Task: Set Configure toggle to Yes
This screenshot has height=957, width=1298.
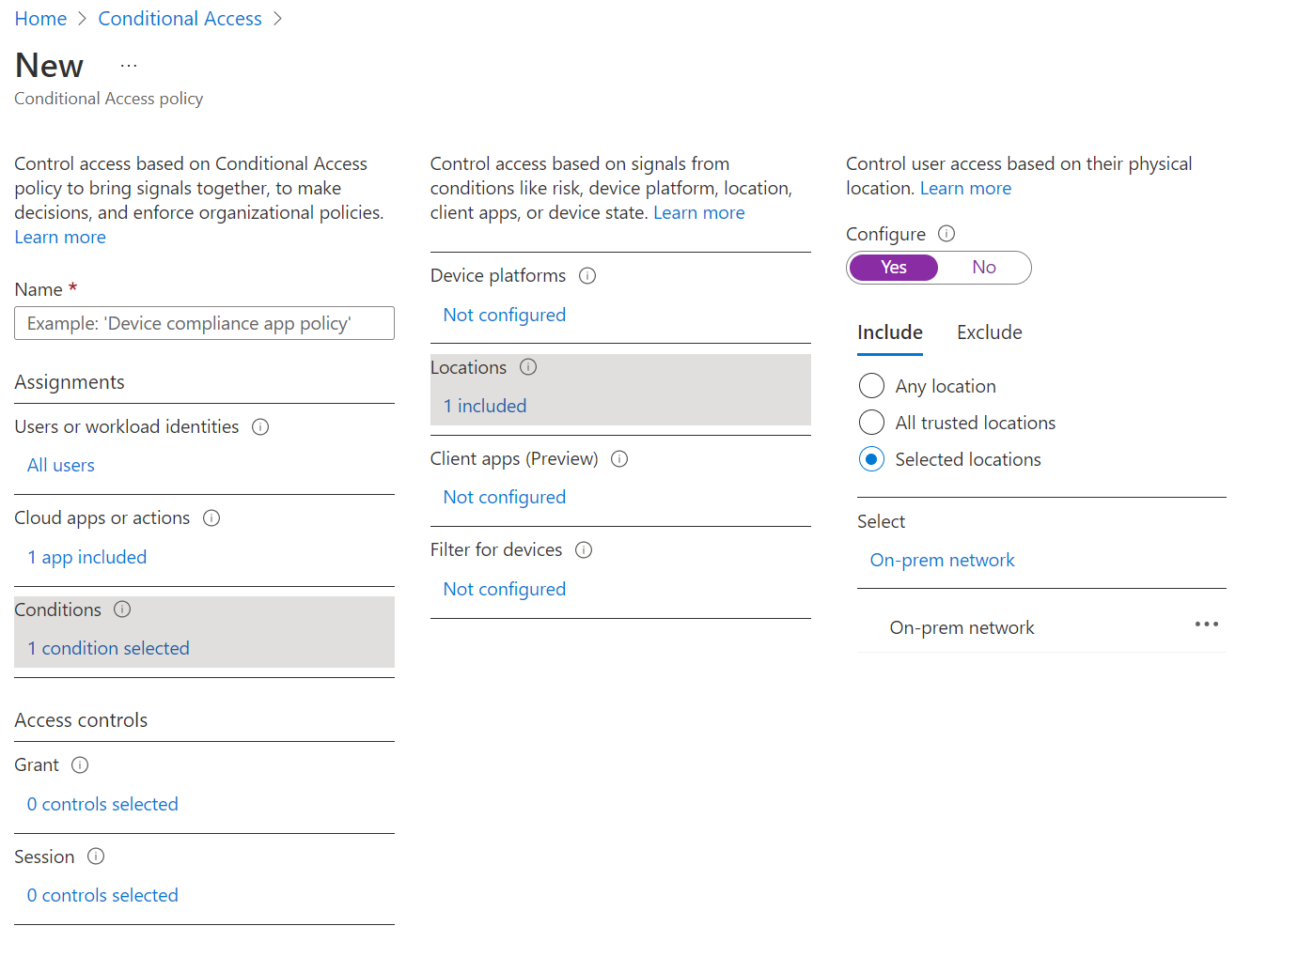Action: (894, 268)
